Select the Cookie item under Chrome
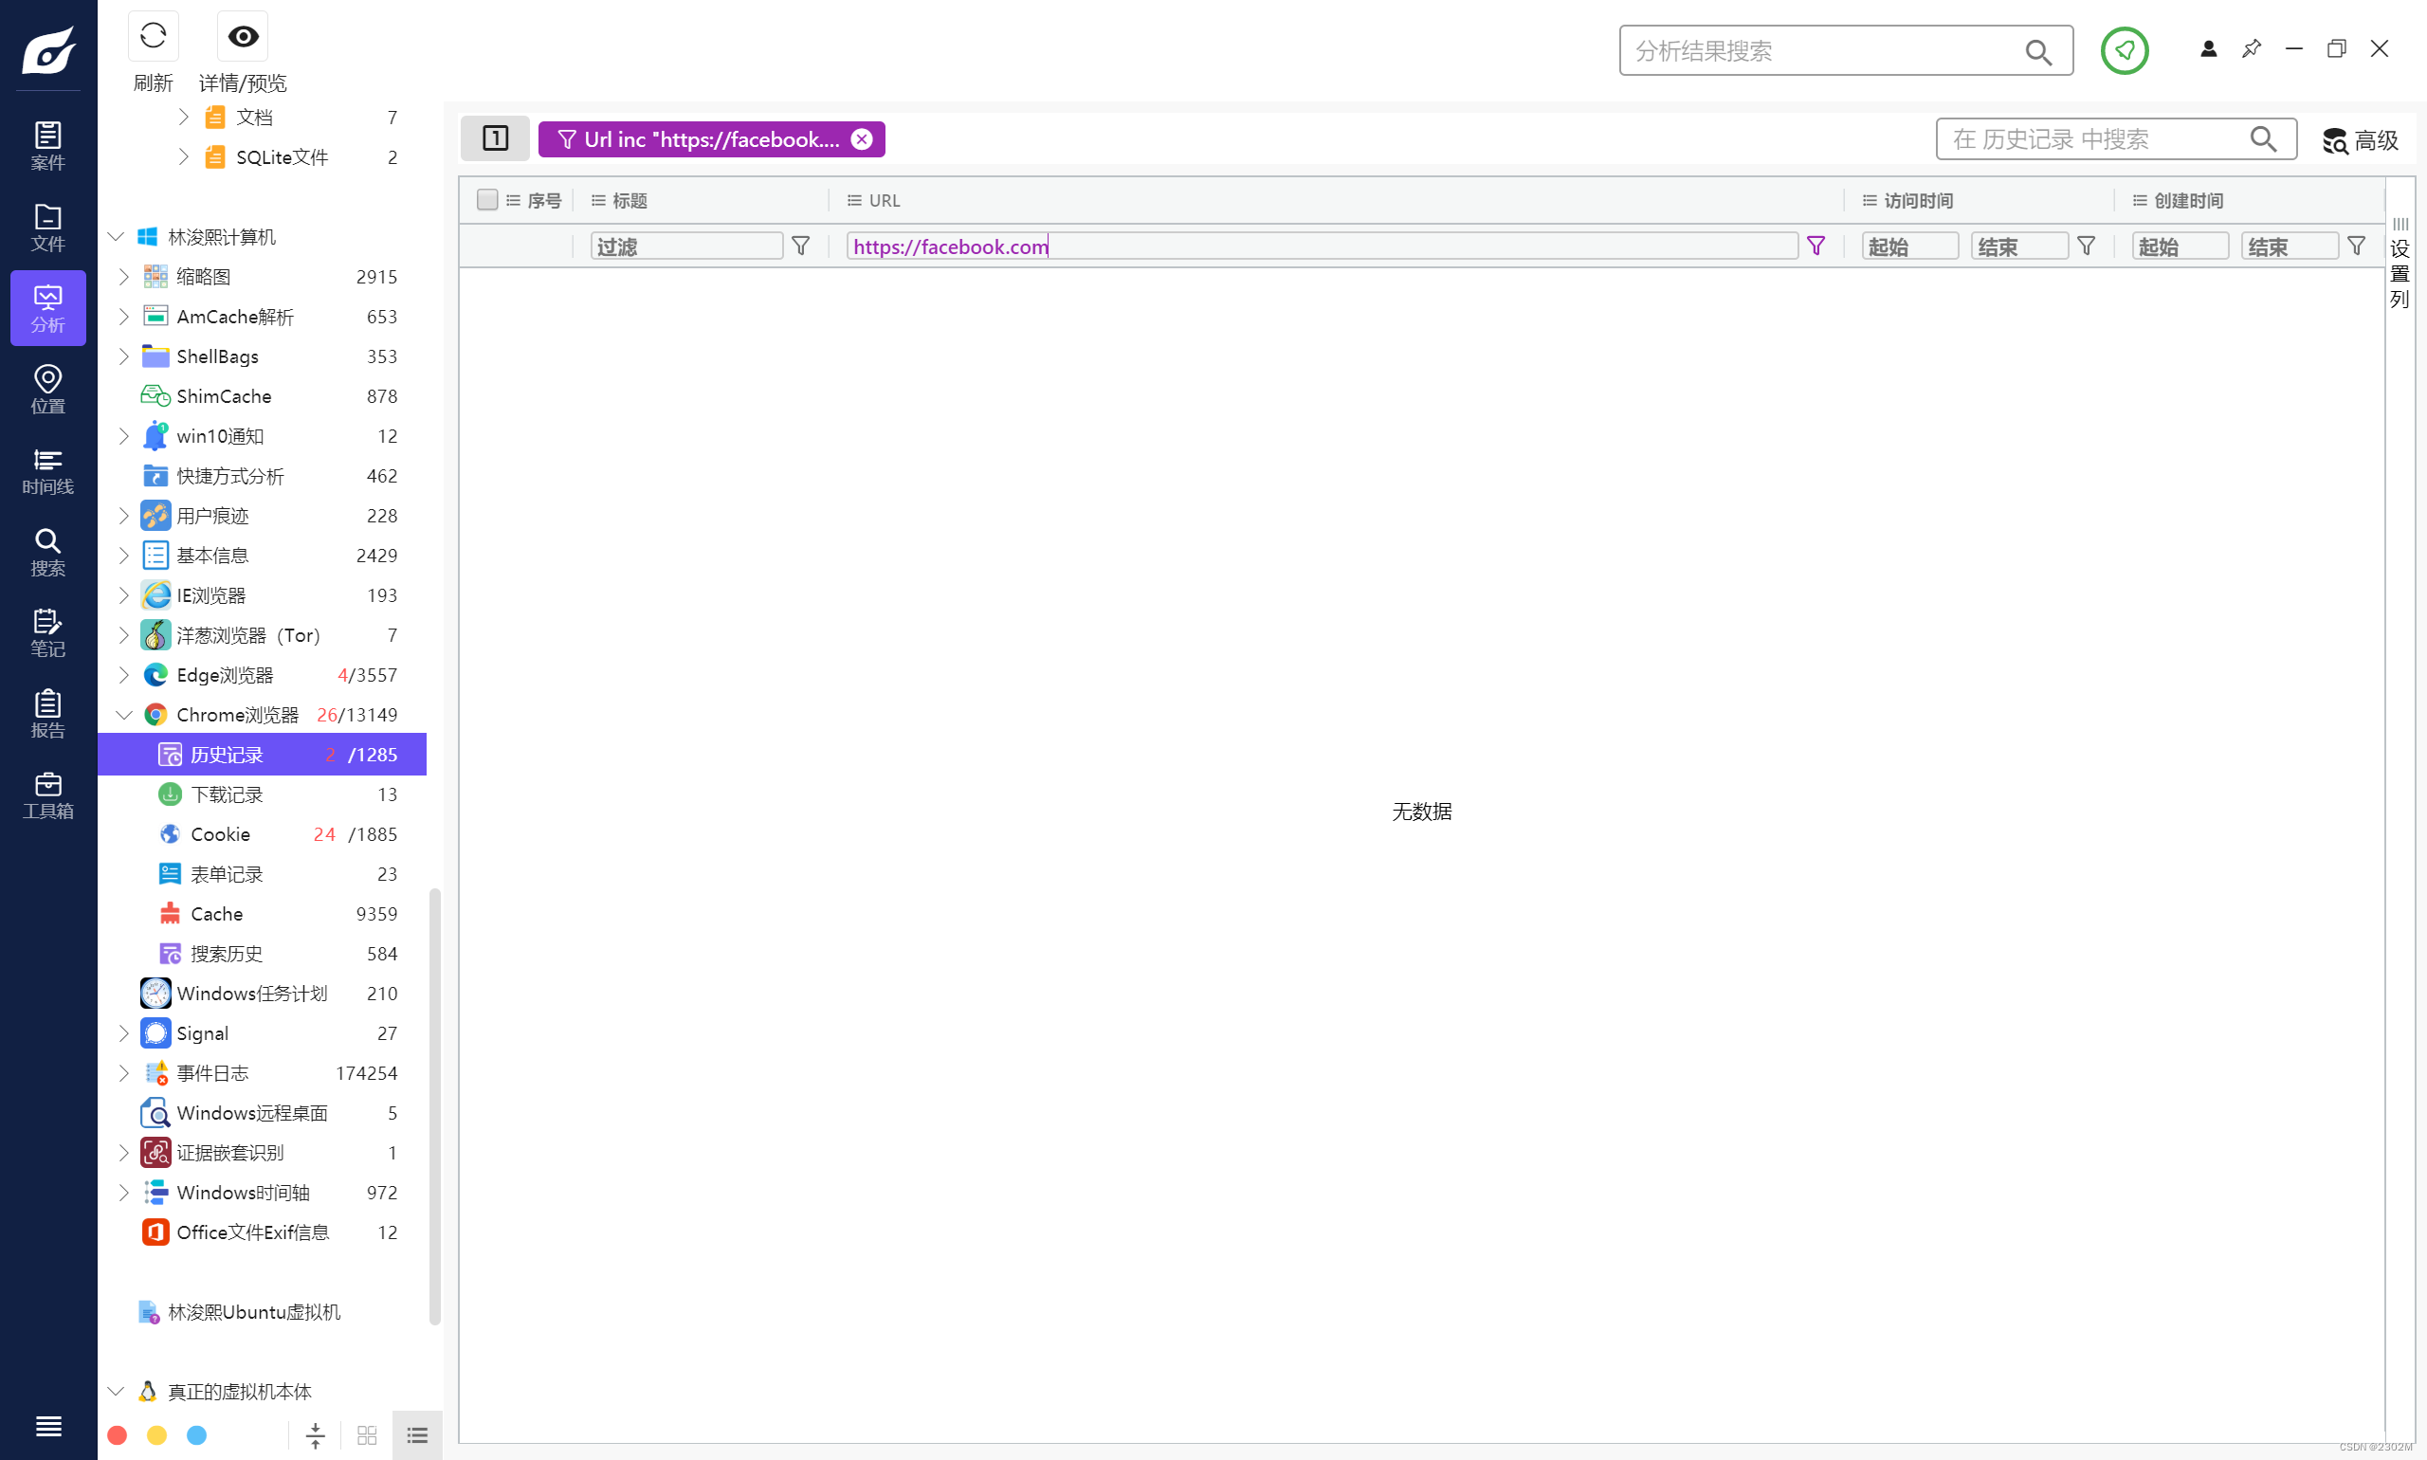 220,834
